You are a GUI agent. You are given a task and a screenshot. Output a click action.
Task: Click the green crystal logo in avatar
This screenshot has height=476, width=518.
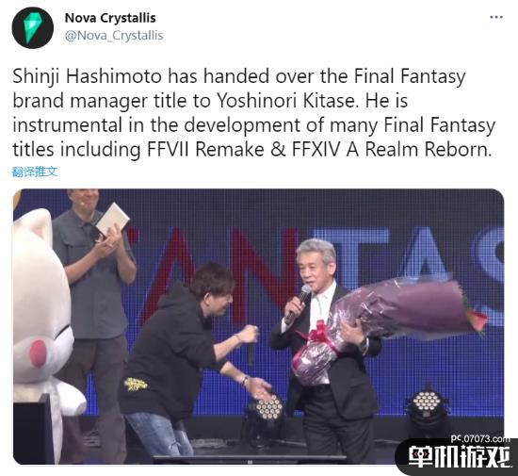tap(32, 28)
